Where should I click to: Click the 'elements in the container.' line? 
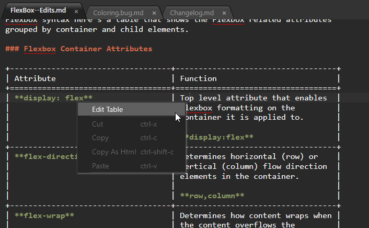click(239, 176)
